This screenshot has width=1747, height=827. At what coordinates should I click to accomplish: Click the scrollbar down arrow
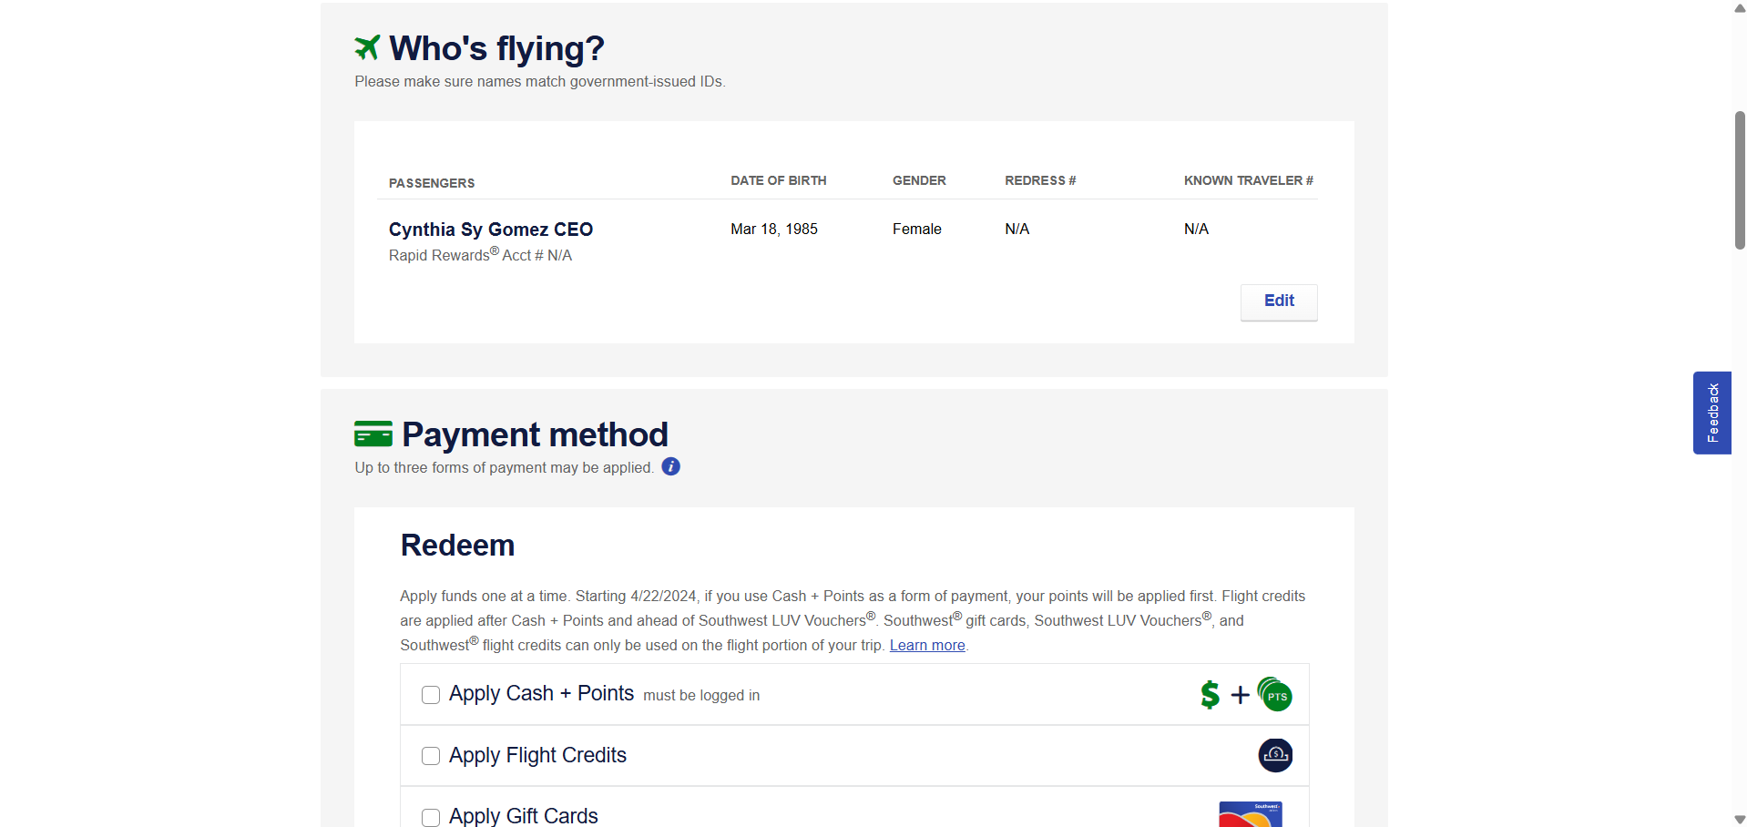coord(1739,819)
